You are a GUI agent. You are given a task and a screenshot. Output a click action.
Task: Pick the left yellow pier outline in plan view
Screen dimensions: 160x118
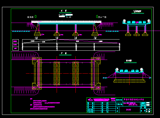tap(57, 73)
